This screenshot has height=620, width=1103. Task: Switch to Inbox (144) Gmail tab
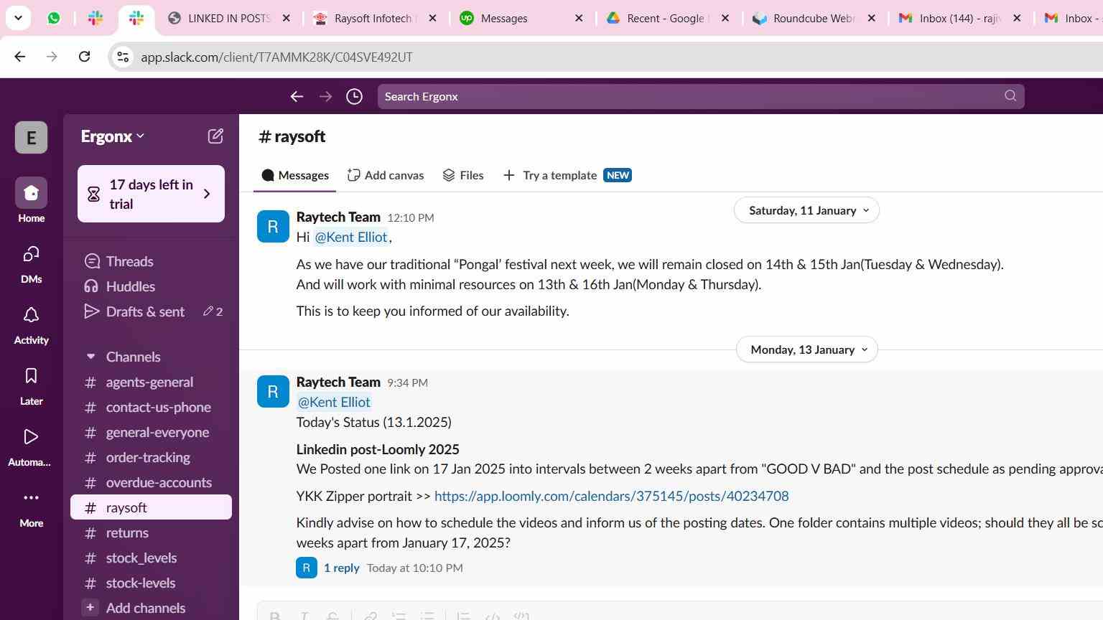coord(959,18)
